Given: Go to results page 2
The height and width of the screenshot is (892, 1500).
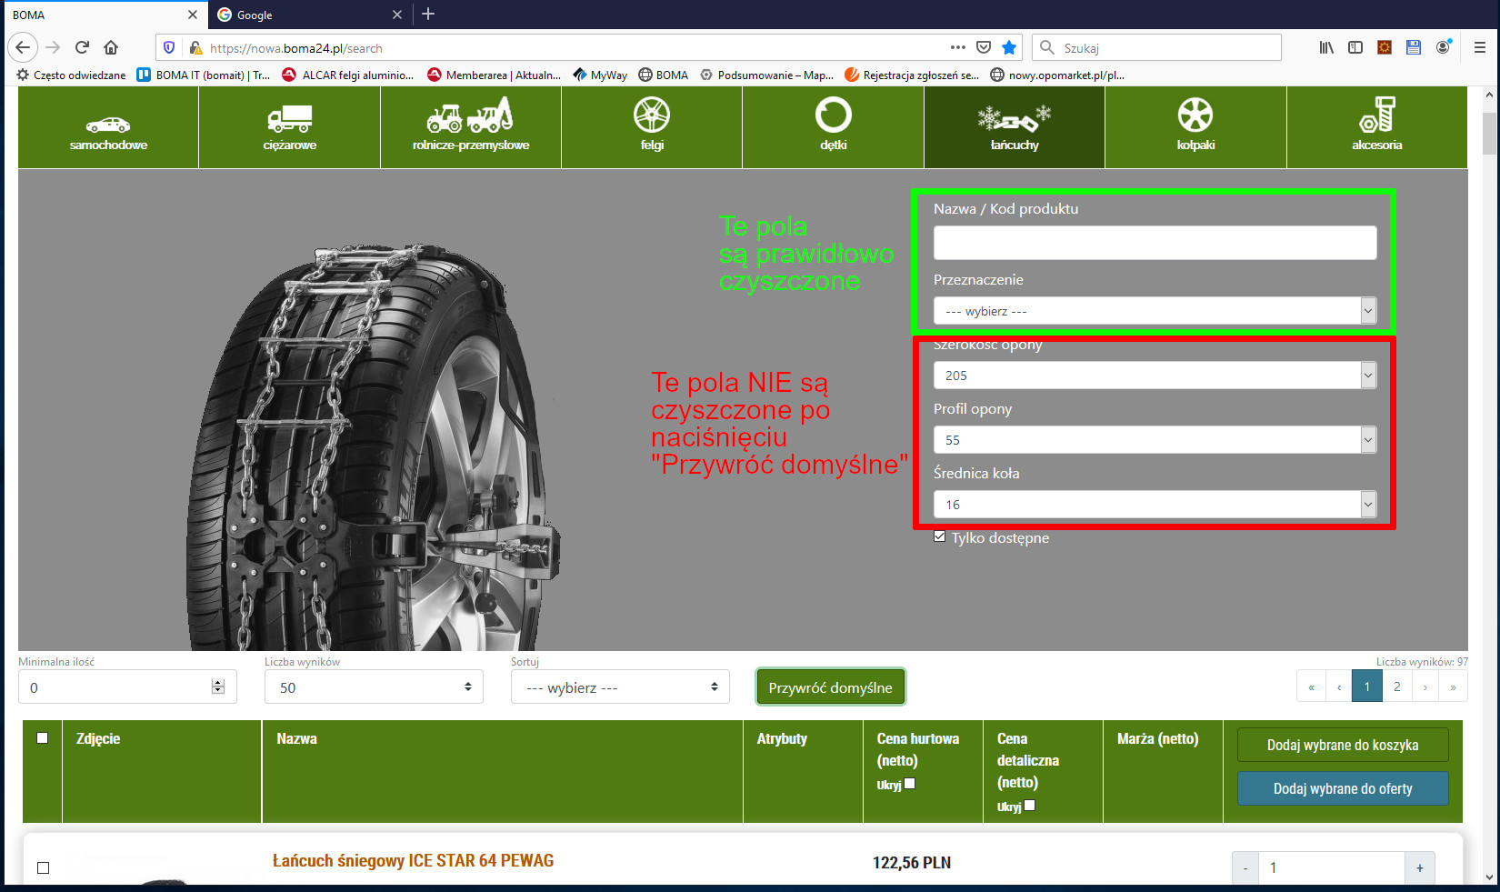Looking at the screenshot, I should click(1396, 687).
